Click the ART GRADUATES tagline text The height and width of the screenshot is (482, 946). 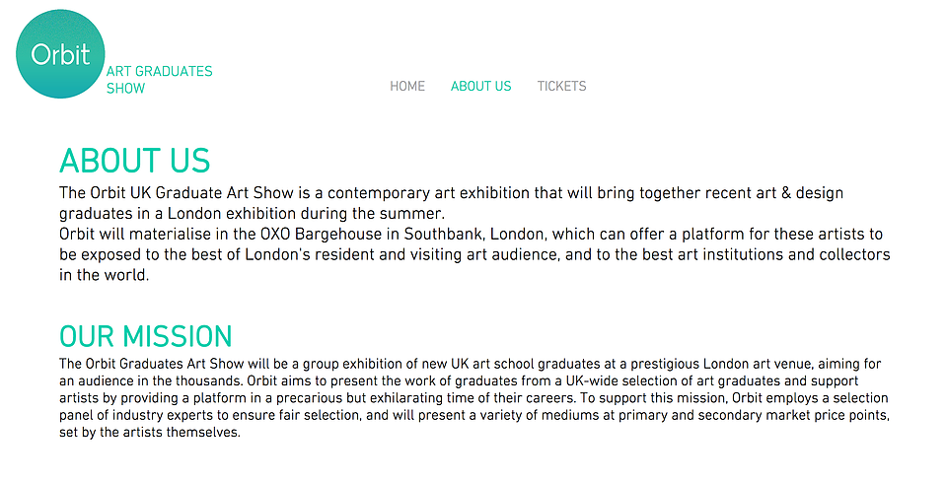click(x=159, y=71)
